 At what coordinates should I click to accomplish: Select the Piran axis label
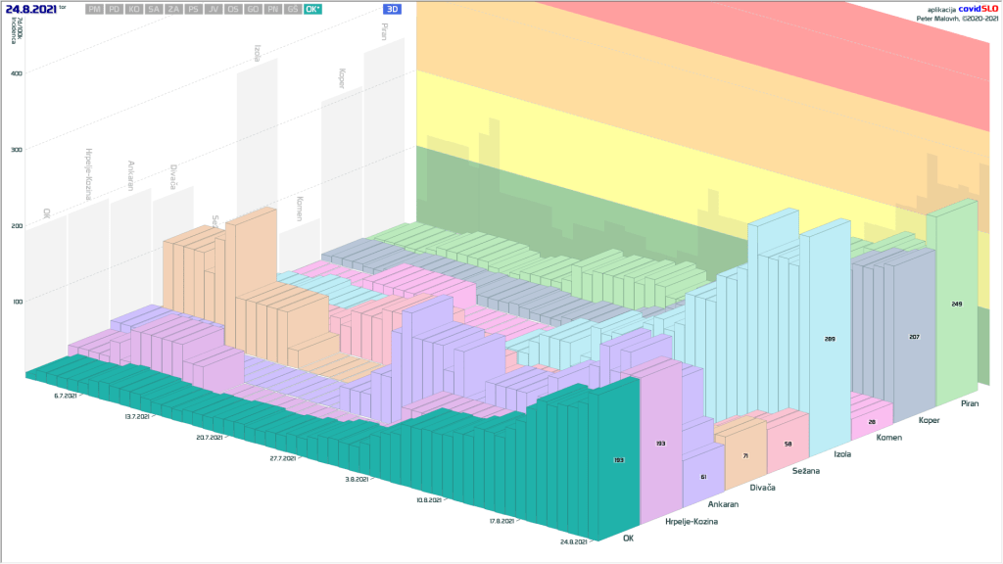click(969, 403)
